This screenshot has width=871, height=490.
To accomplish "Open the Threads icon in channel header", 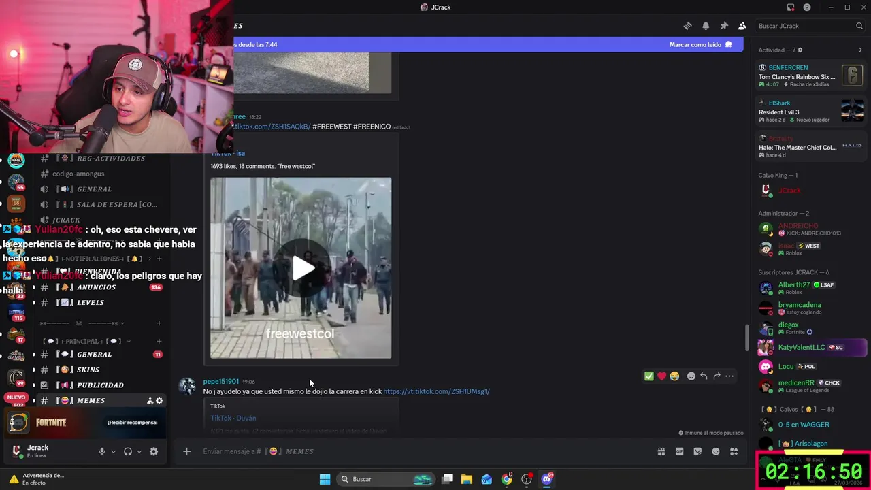I will (x=687, y=26).
